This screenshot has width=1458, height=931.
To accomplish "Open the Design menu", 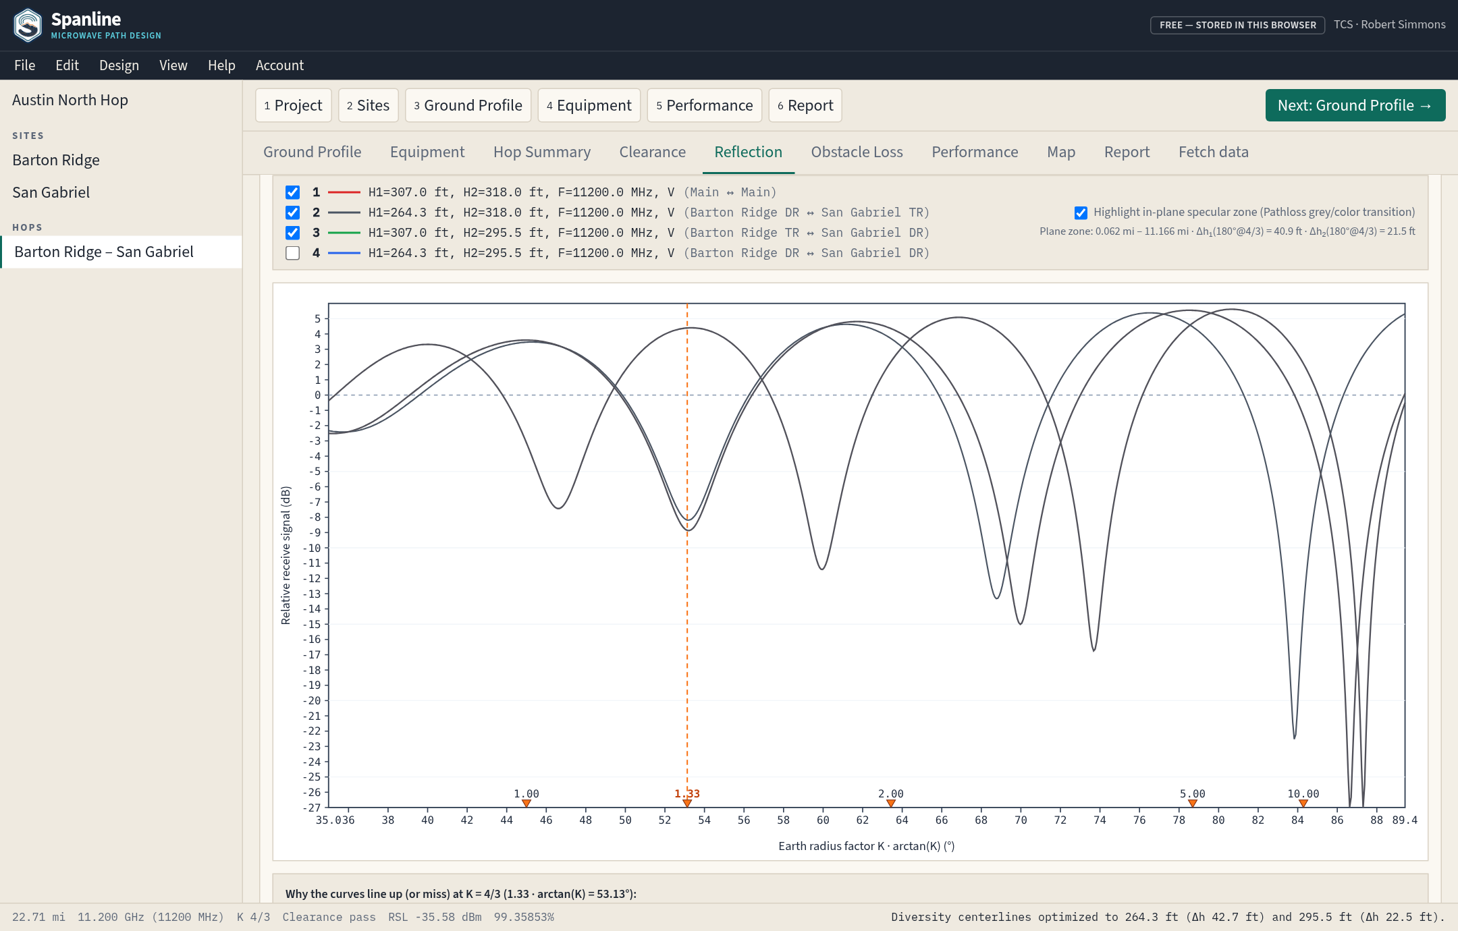I will click(119, 65).
